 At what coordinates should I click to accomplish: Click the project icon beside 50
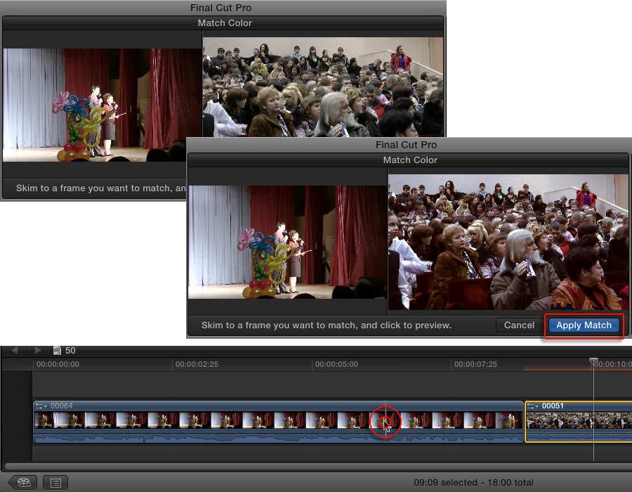[58, 351]
